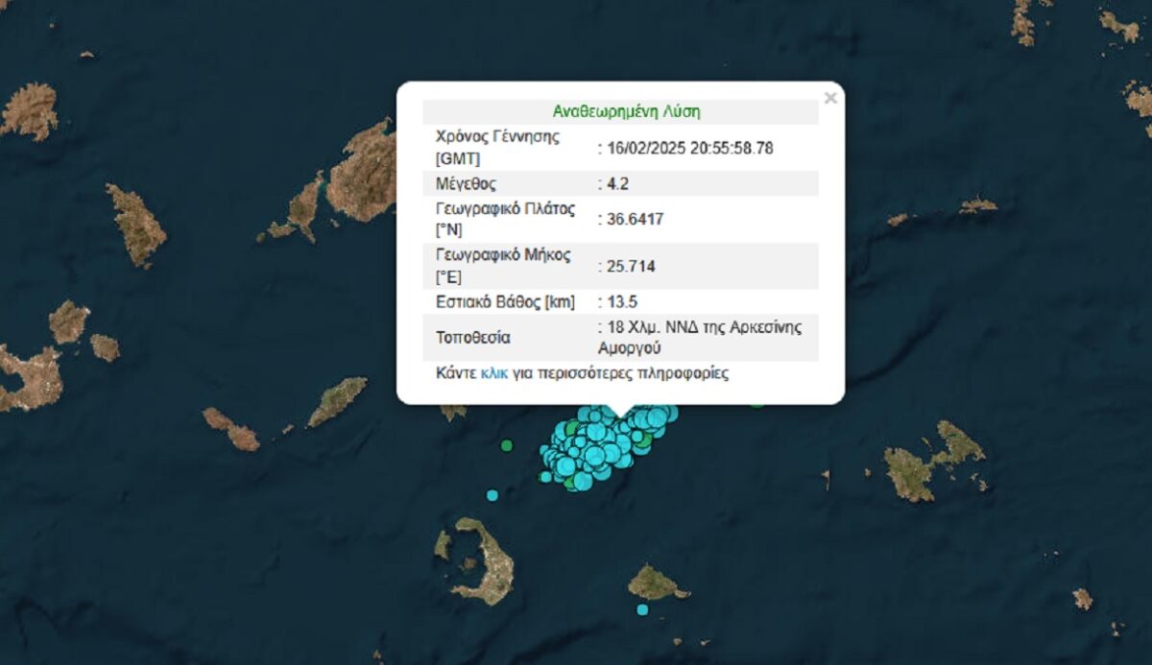
Task: Open the 'κλικ' link for more information
Action: pyautogui.click(x=493, y=373)
